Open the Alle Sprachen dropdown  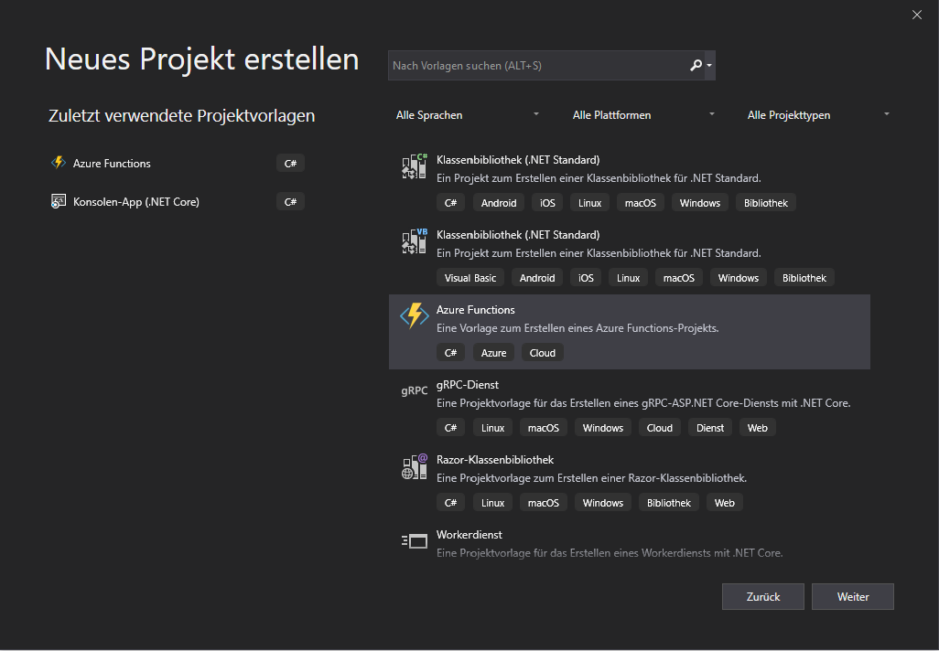(468, 115)
